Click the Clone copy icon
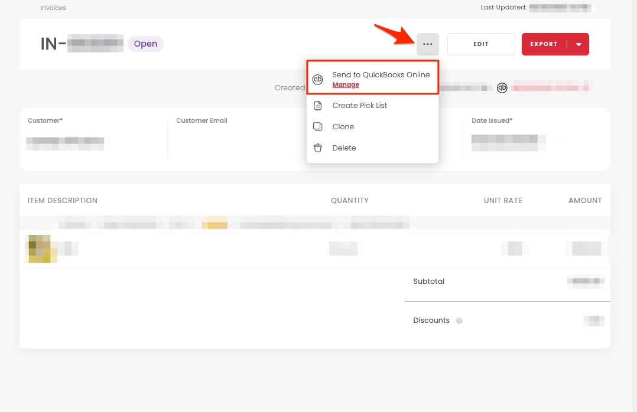The height and width of the screenshot is (412, 637). click(x=318, y=127)
